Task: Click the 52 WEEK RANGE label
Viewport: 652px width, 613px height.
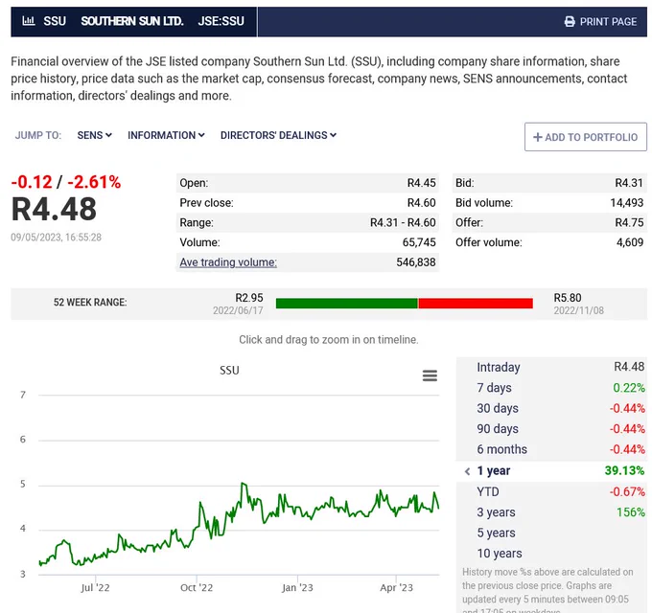Action: pyautogui.click(x=90, y=303)
